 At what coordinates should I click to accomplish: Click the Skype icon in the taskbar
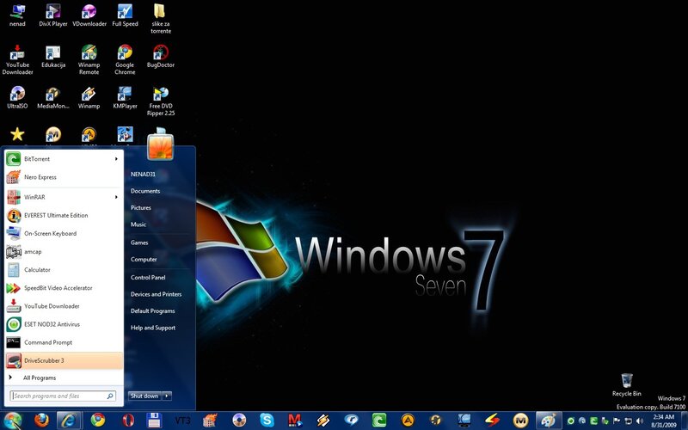[x=267, y=421]
